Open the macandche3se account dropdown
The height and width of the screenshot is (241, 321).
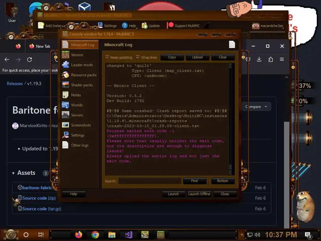[268, 26]
